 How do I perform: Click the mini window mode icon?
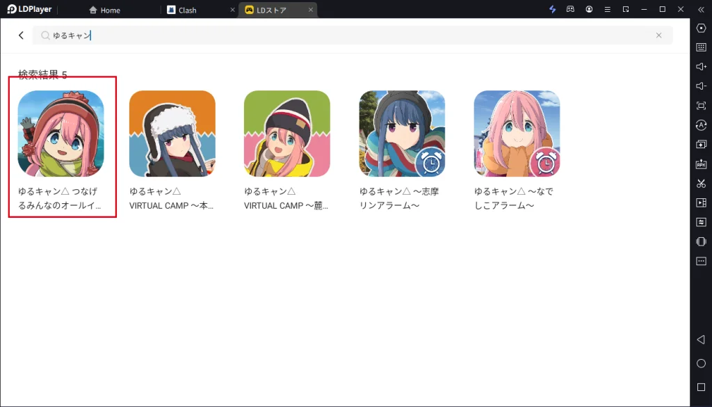tap(626, 9)
